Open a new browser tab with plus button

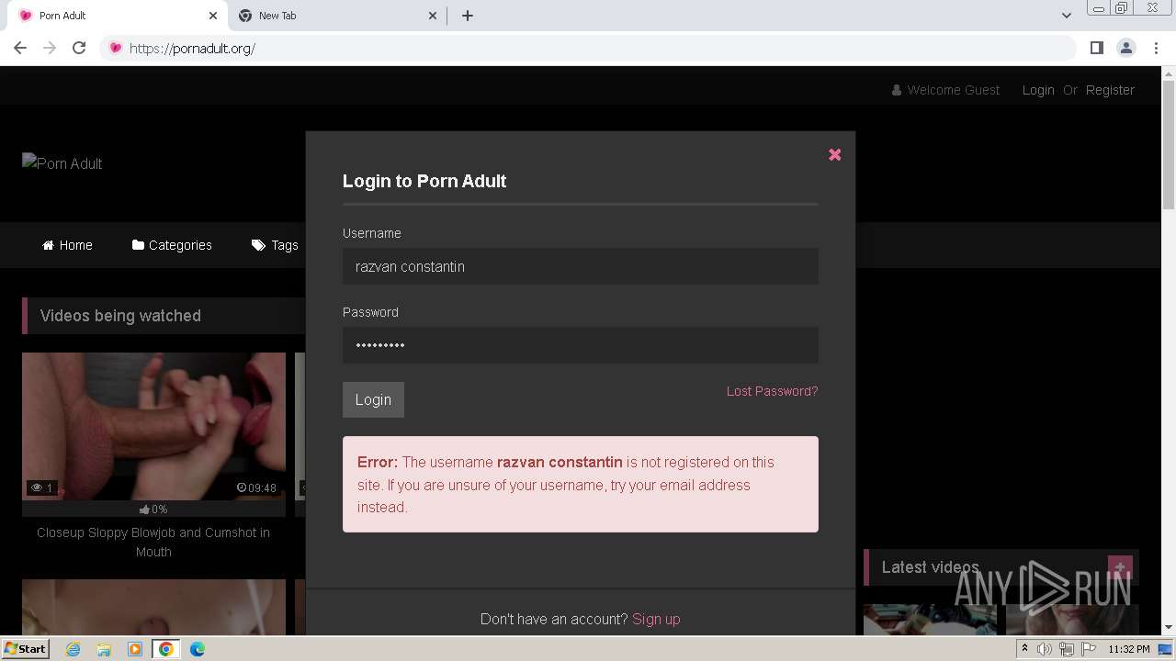pyautogui.click(x=468, y=16)
